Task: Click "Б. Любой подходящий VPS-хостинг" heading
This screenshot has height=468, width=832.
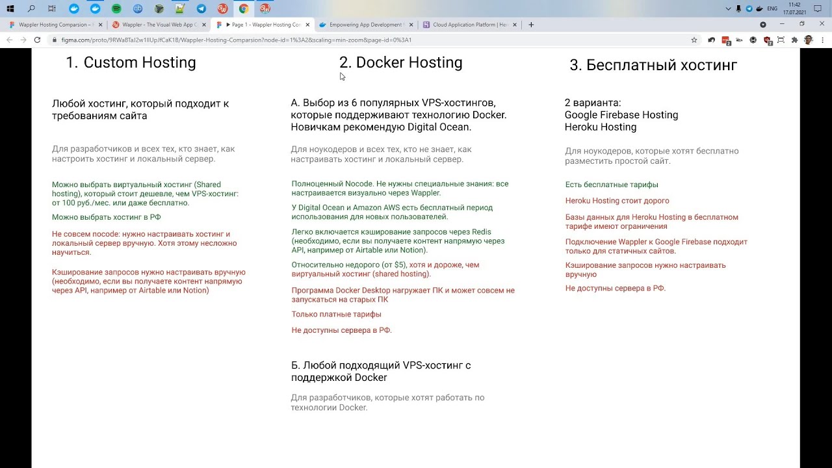Action: tap(381, 371)
